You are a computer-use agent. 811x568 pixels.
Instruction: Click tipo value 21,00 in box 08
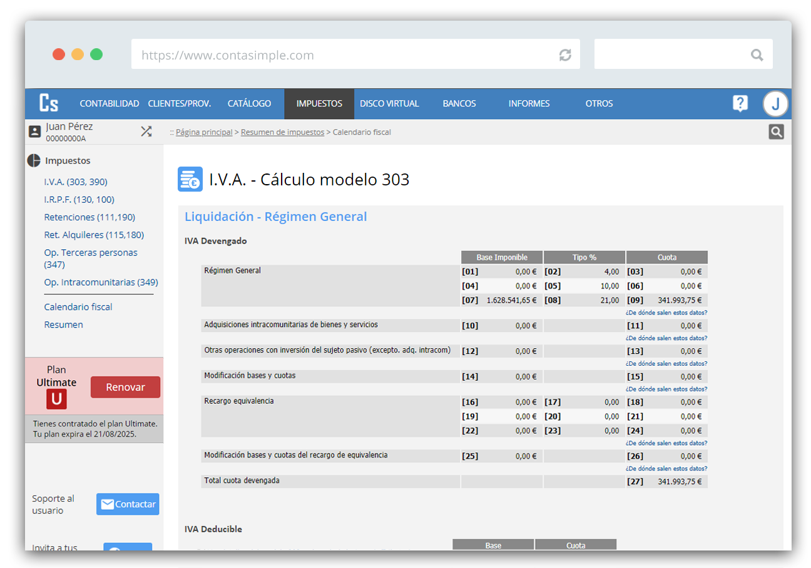coord(610,300)
